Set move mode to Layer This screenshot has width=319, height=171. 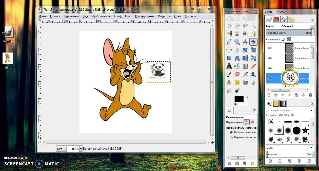point(247,122)
